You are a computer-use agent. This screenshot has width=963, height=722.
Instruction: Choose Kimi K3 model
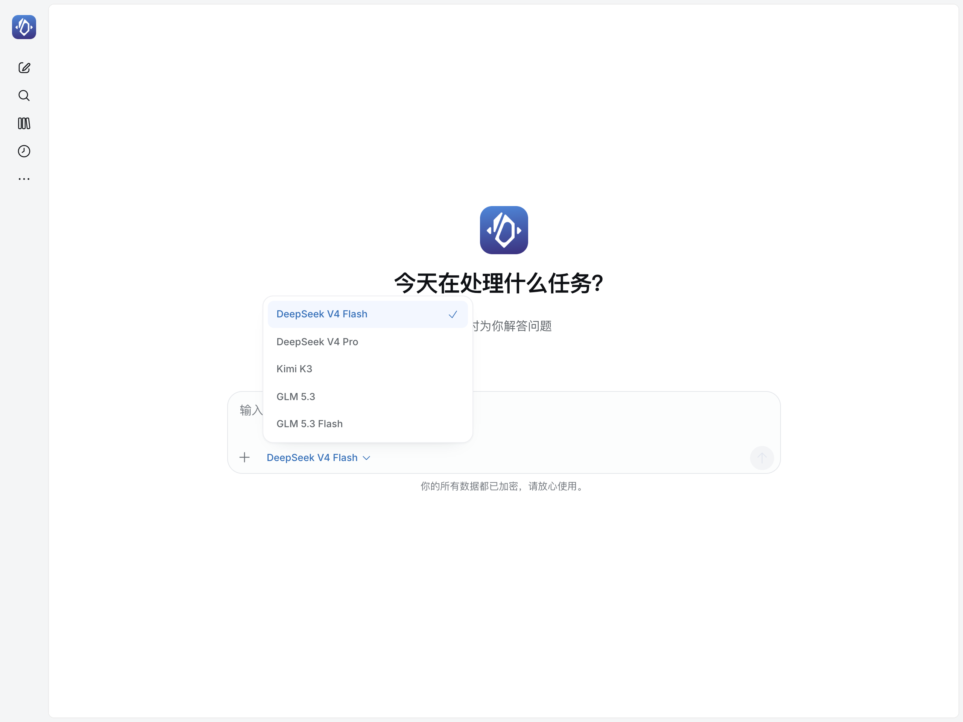368,369
